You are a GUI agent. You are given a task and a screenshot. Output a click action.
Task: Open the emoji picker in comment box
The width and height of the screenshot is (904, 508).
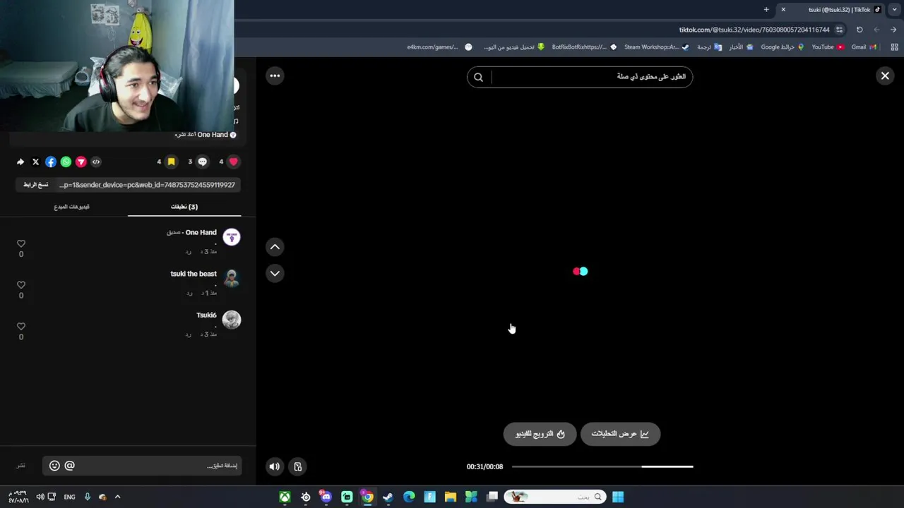(54, 466)
